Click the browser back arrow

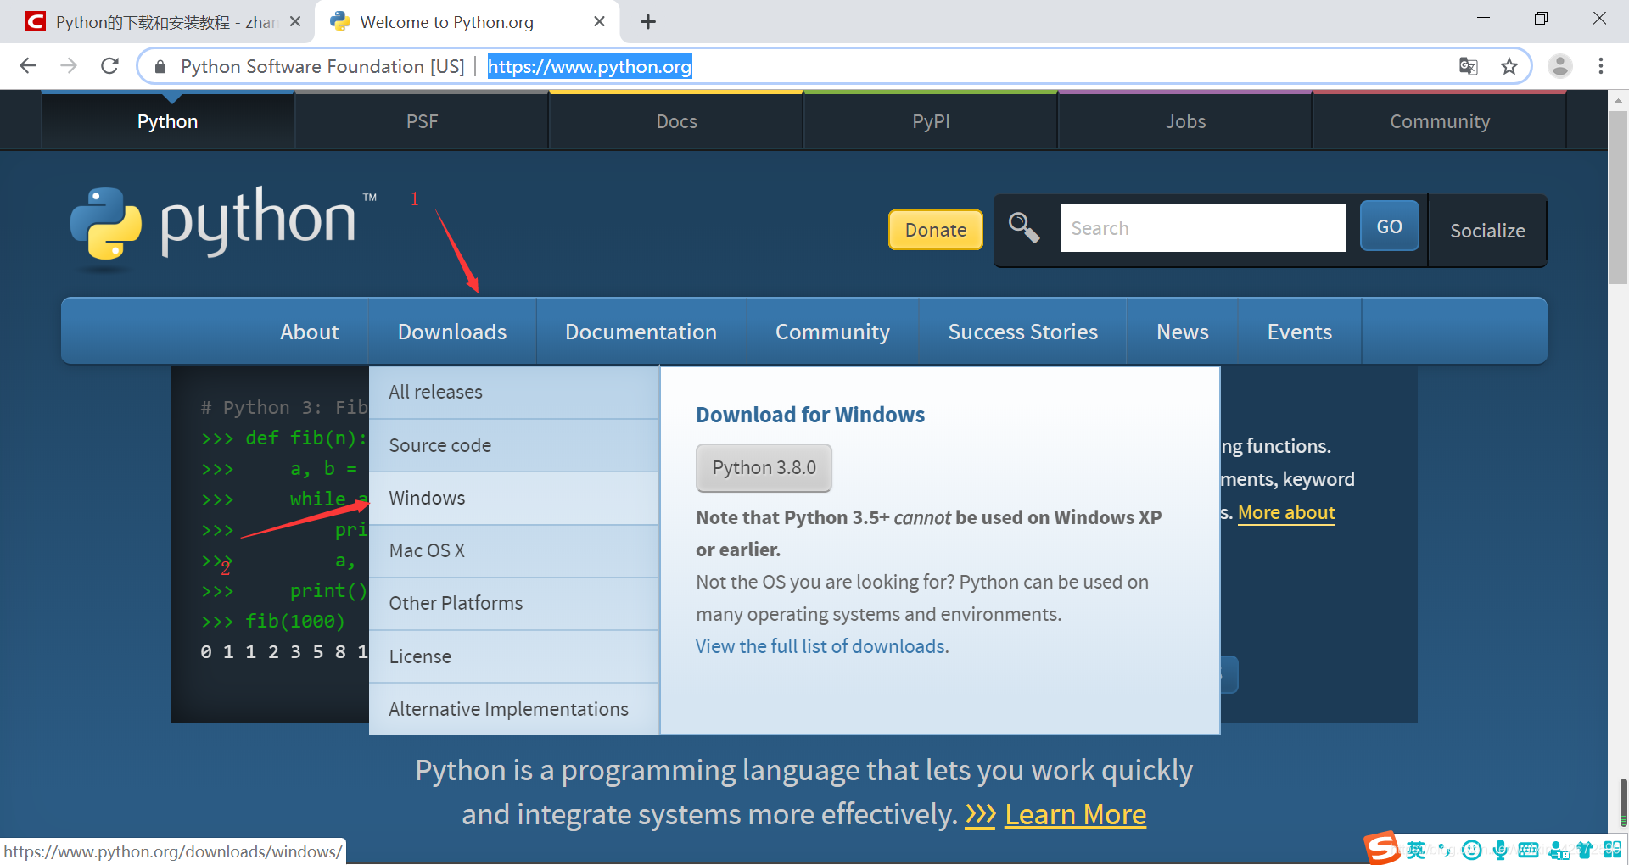[28, 66]
